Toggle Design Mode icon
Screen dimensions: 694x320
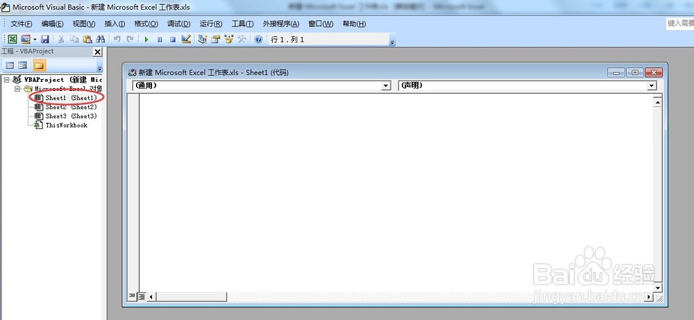[x=186, y=40]
